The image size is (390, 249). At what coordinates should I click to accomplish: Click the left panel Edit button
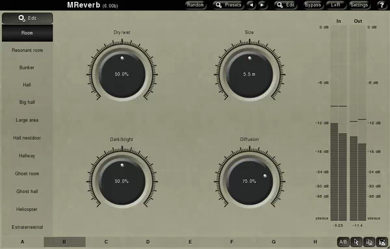pyautogui.click(x=27, y=18)
